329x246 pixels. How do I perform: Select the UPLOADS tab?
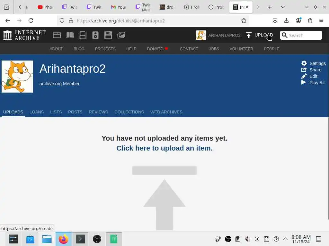[13, 112]
